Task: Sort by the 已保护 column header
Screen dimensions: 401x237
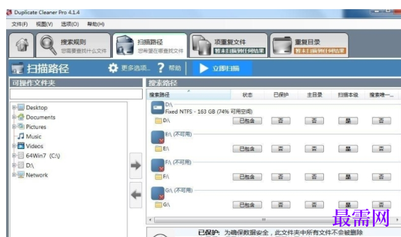Action: pos(281,95)
